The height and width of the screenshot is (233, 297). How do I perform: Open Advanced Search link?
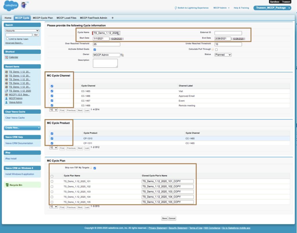coord(14,43)
